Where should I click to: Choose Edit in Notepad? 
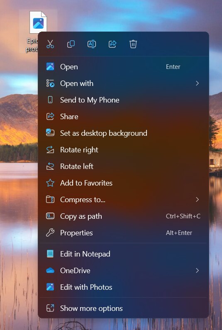[123, 254]
